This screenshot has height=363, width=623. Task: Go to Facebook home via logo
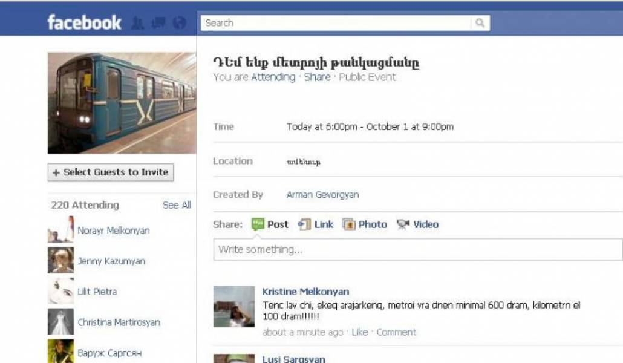point(84,22)
